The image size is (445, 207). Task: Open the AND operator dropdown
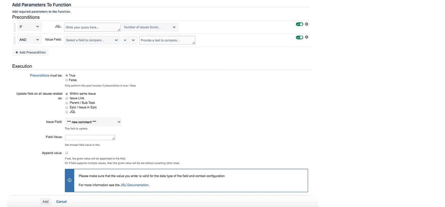29,40
